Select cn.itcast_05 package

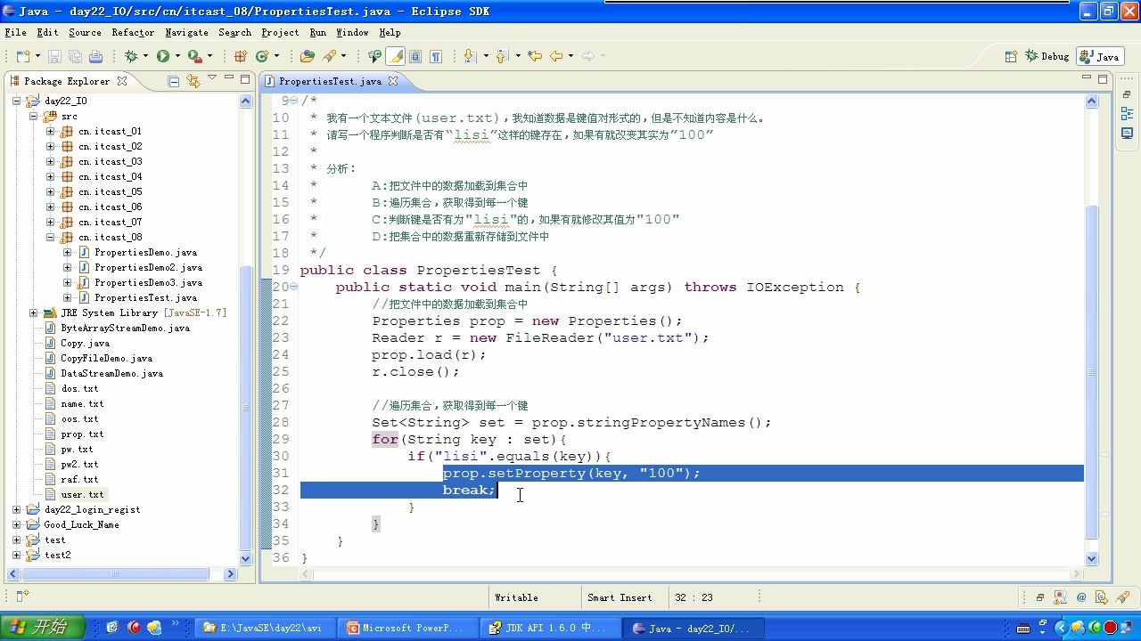click(110, 191)
